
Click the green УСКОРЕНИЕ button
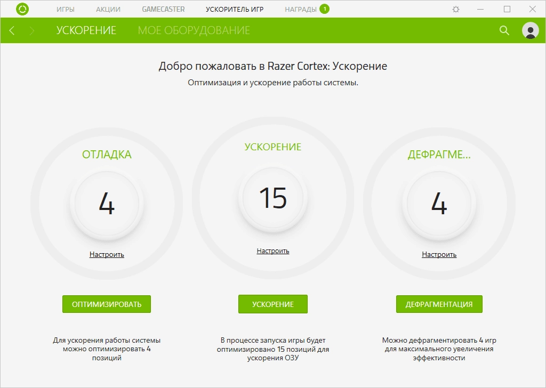[x=273, y=304]
